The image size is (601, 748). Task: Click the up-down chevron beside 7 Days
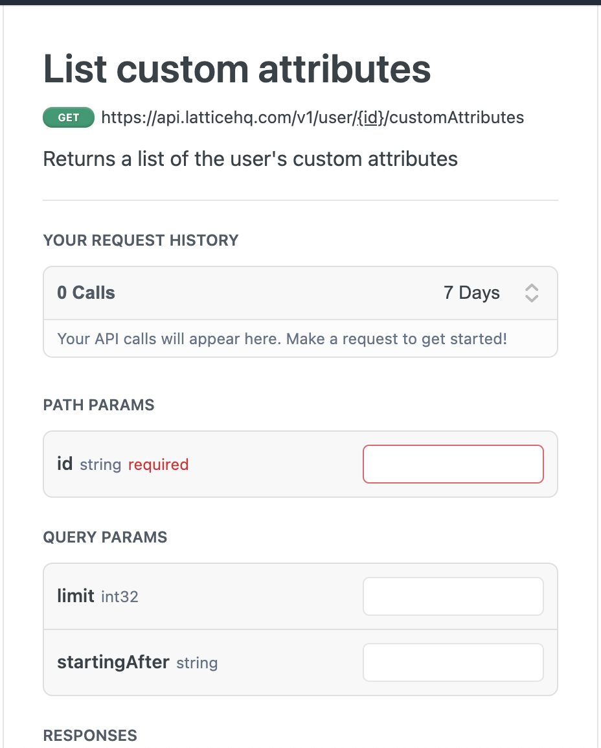coord(531,293)
